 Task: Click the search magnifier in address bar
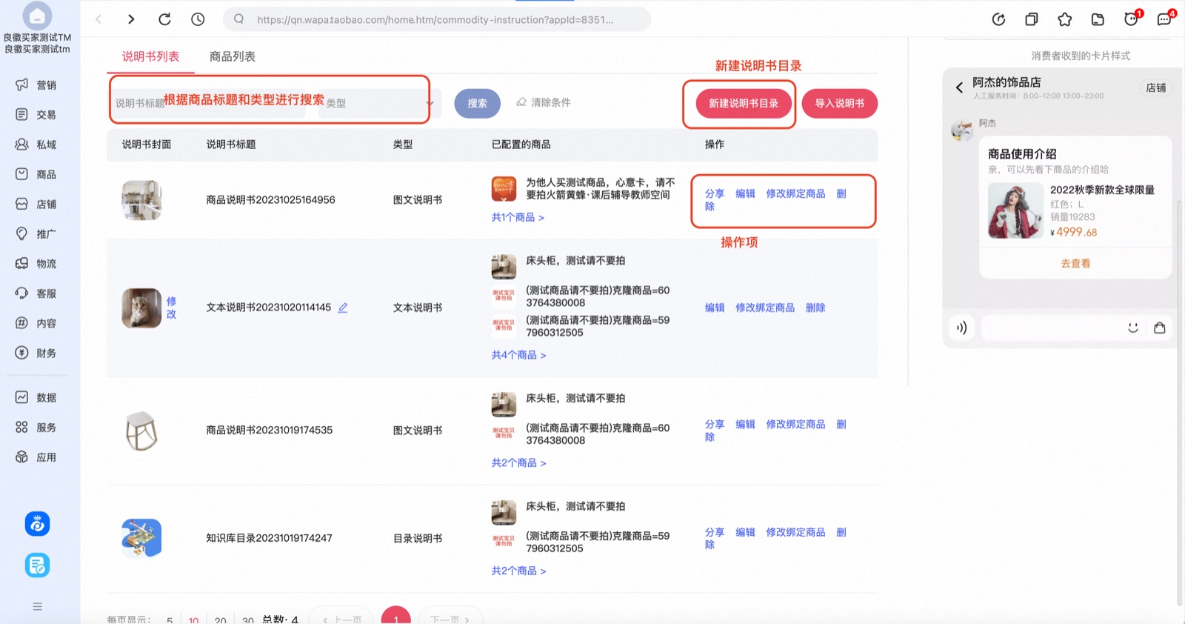[x=238, y=19]
